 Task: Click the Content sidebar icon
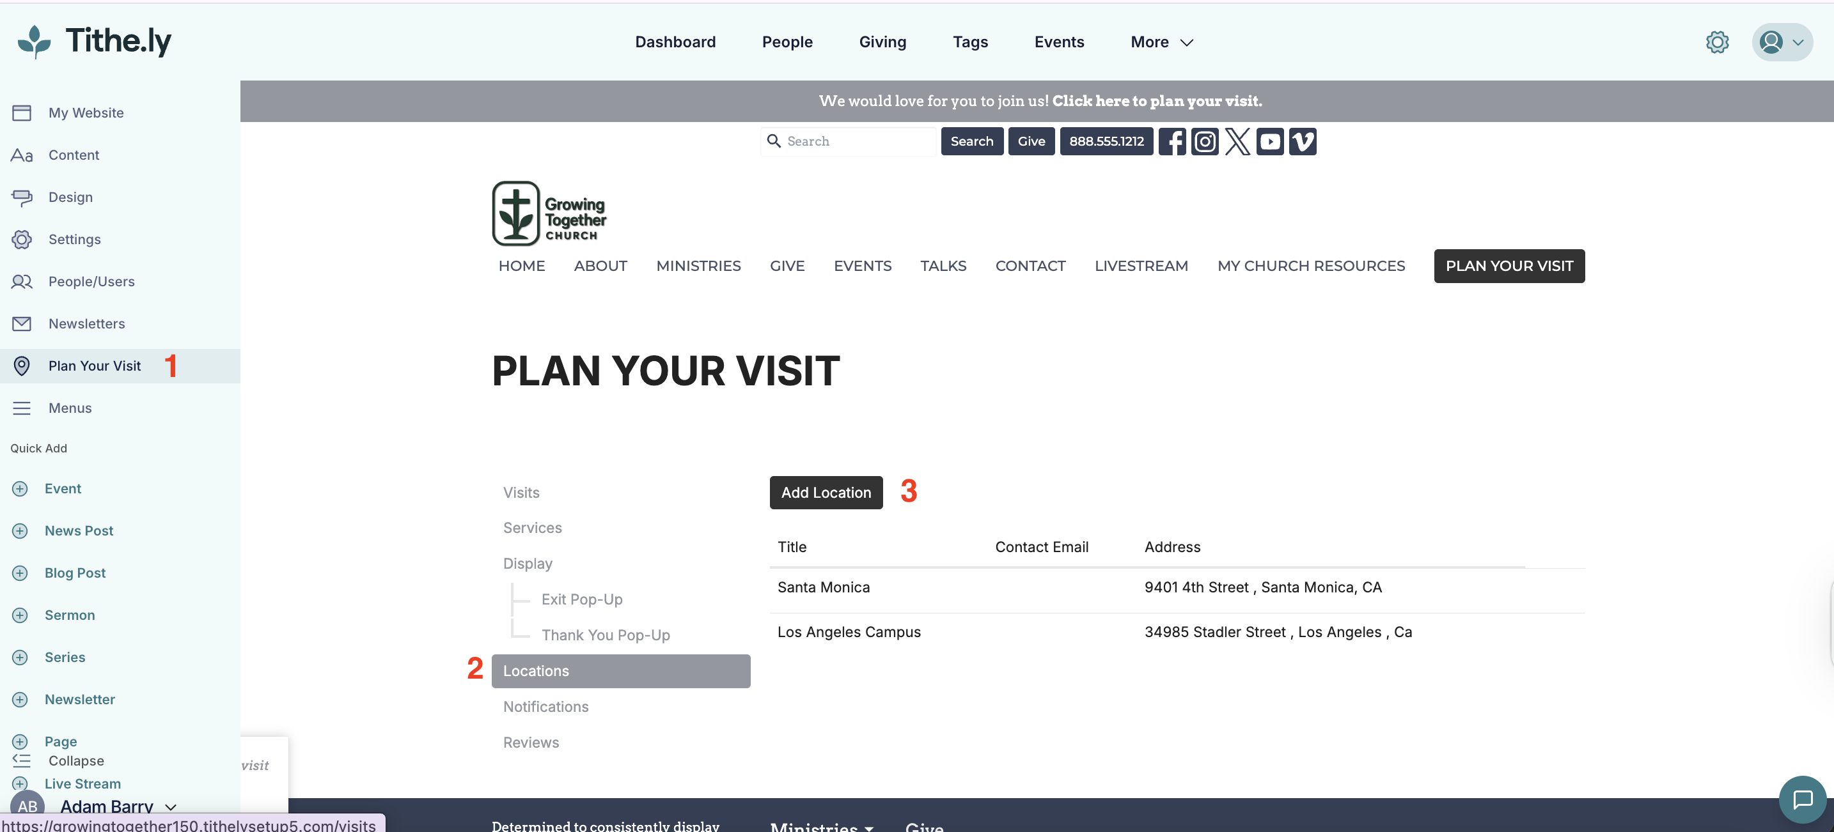(x=22, y=155)
